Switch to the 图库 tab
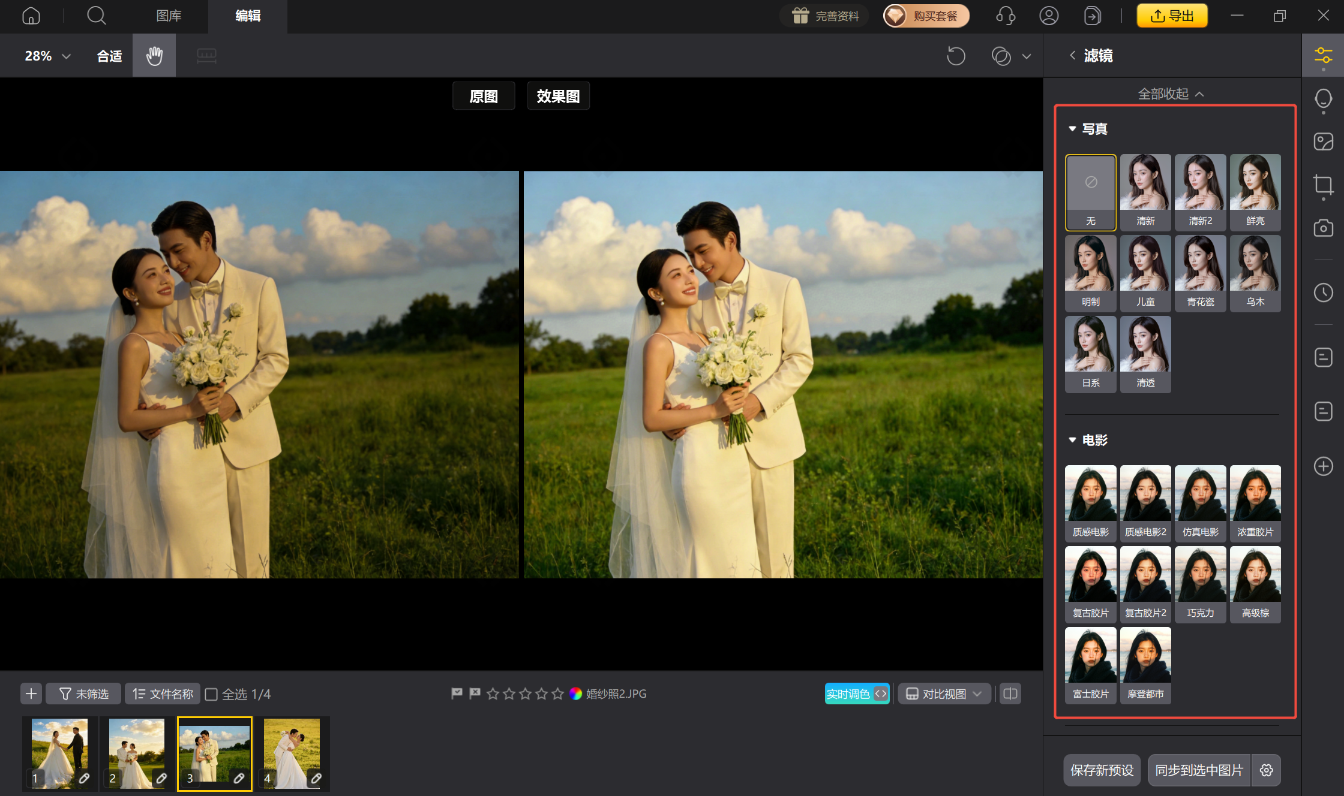This screenshot has width=1344, height=796. tap(169, 16)
